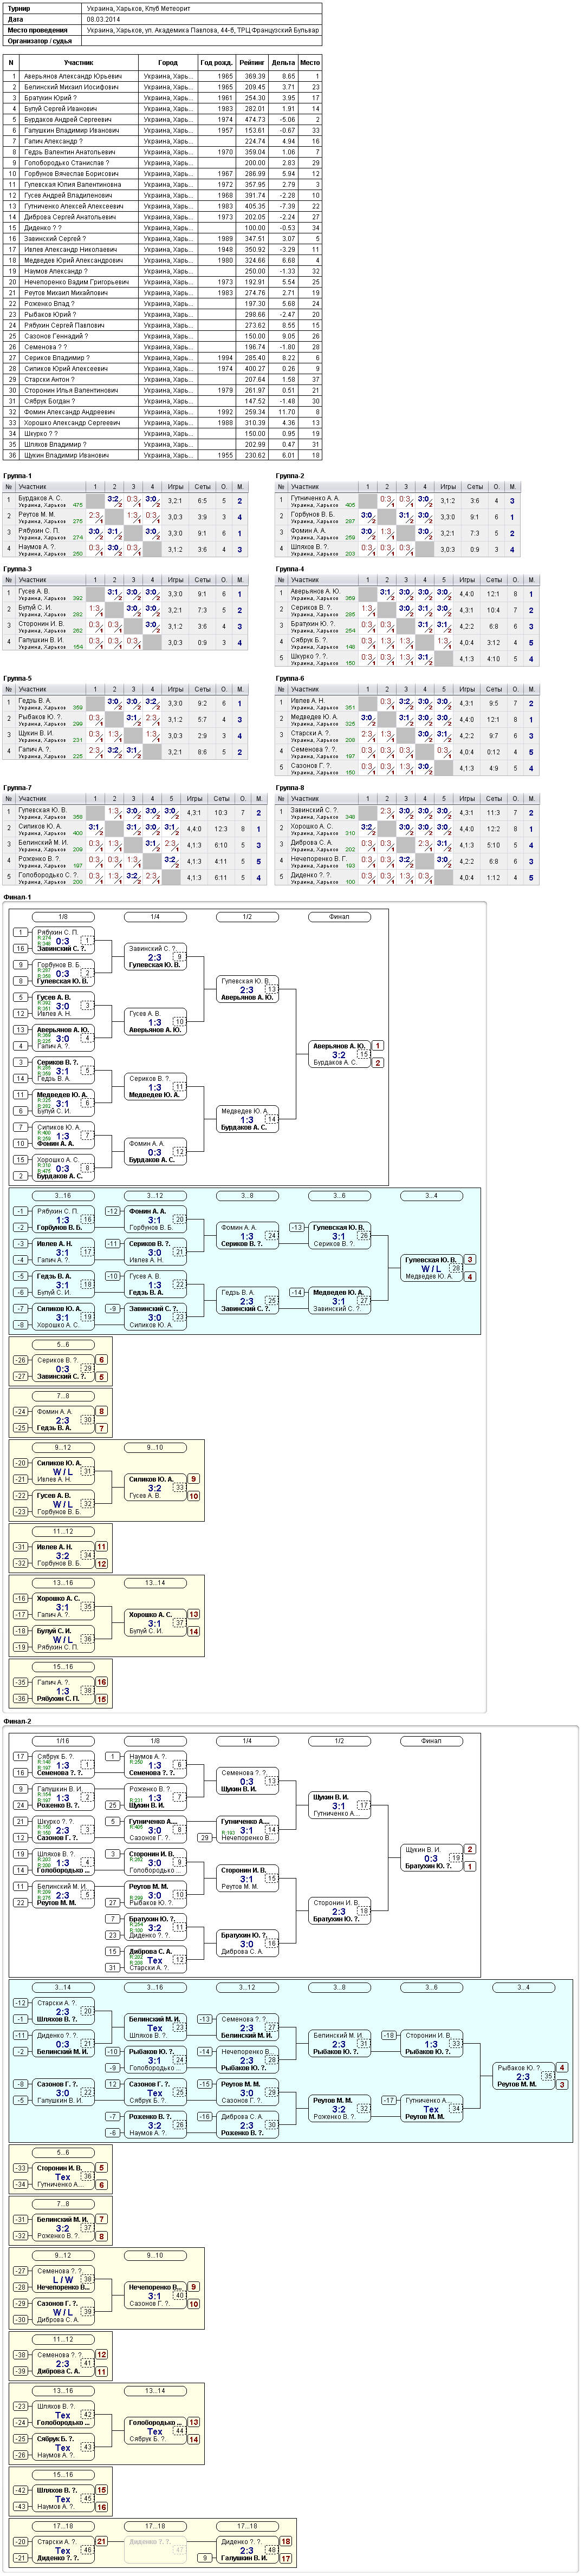The image size is (584, 2576).
Task: Select the 17...18 bracket header at bottom left
Action: tap(63, 2526)
